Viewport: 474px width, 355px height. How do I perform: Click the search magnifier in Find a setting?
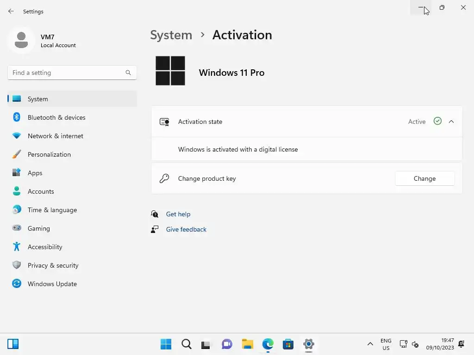(128, 73)
